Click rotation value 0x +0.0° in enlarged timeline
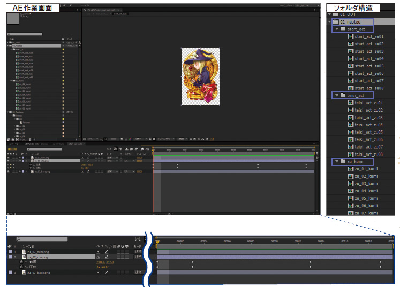This screenshot has width=400, height=287. (x=103, y=267)
